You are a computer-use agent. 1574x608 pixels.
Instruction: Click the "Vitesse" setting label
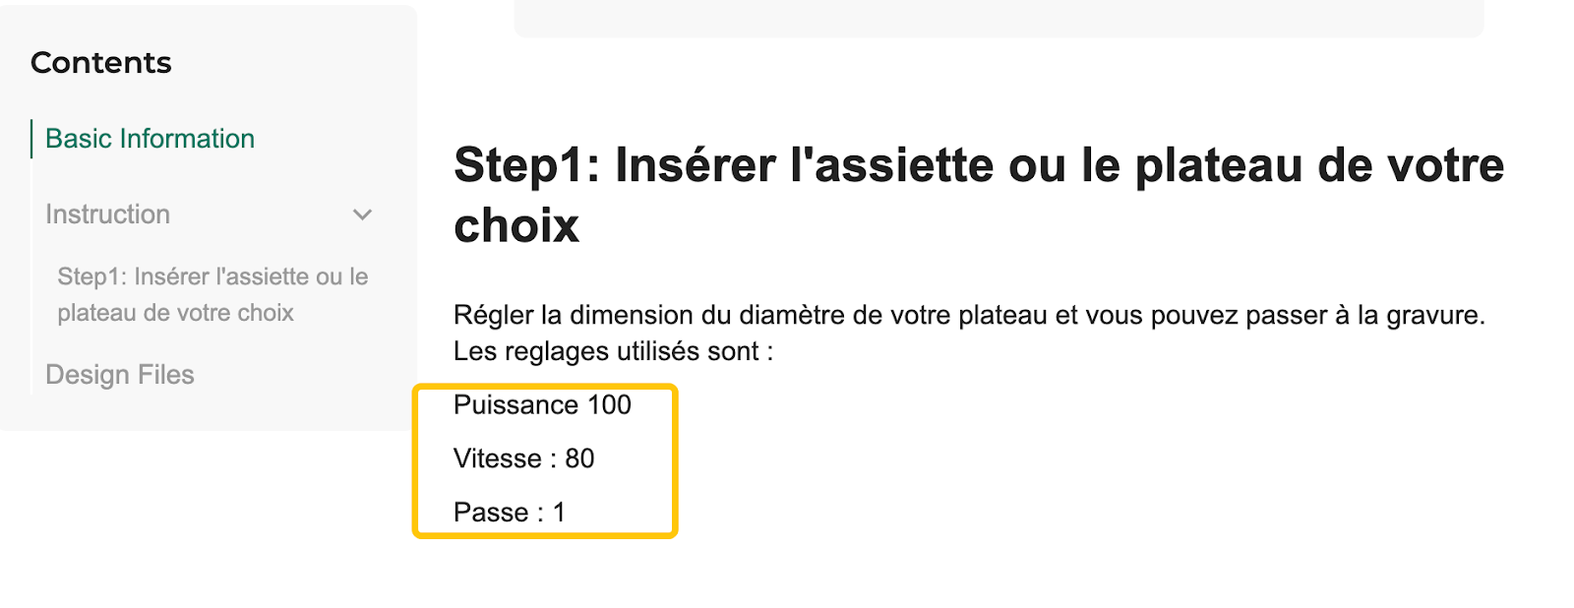(x=497, y=458)
